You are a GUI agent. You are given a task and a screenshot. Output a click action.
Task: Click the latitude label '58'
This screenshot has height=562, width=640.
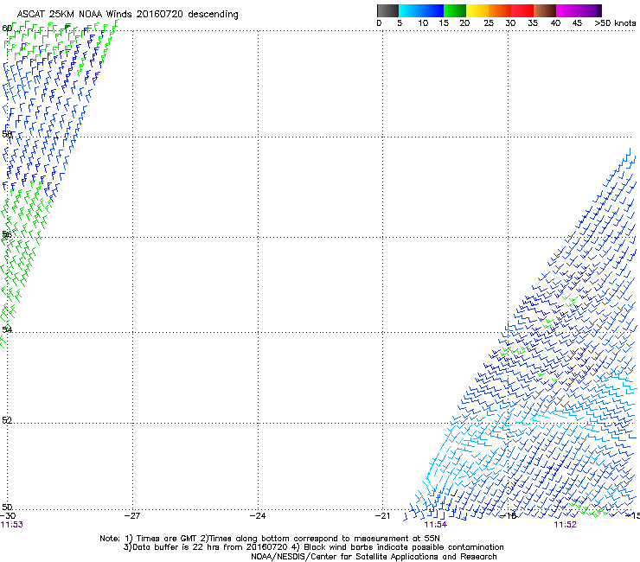click(7, 134)
